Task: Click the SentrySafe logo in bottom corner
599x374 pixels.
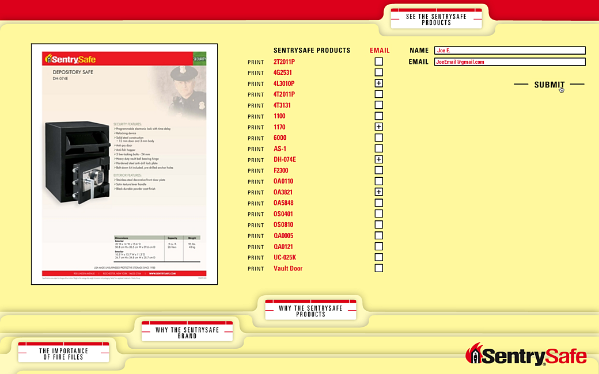Action: [526, 354]
